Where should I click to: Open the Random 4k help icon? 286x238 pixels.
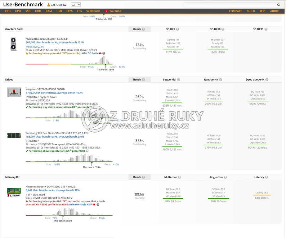click(x=221, y=80)
